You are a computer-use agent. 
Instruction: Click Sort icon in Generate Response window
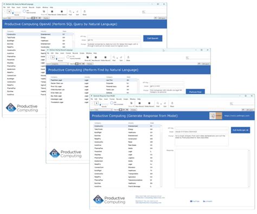pos(165,103)
